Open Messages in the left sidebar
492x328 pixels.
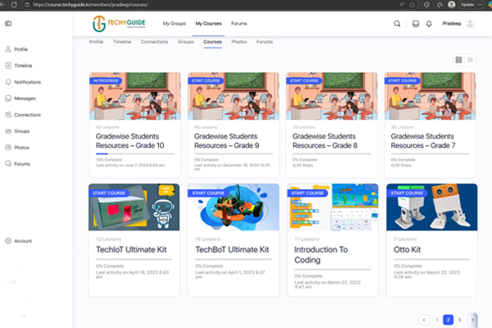point(20,98)
